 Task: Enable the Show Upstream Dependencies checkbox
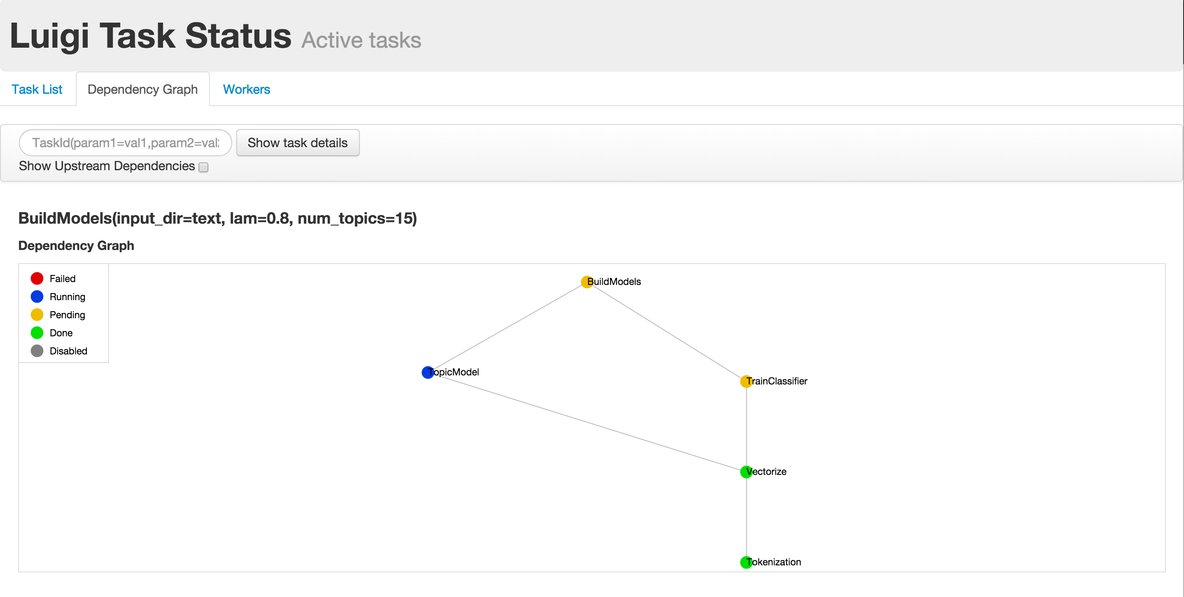click(204, 167)
